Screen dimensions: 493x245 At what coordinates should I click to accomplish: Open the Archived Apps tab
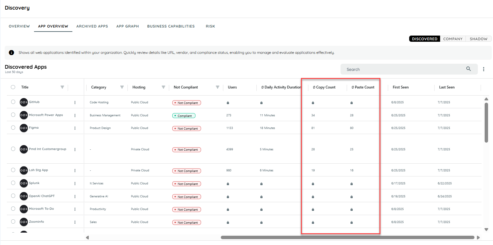[x=92, y=26]
